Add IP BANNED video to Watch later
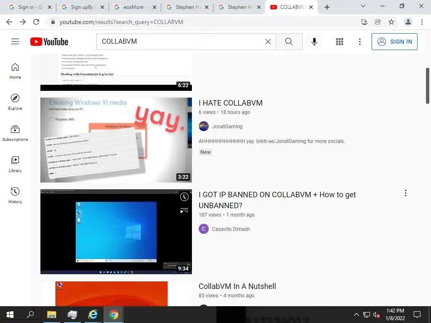Screen dimensions: 431x323 tap(184, 197)
